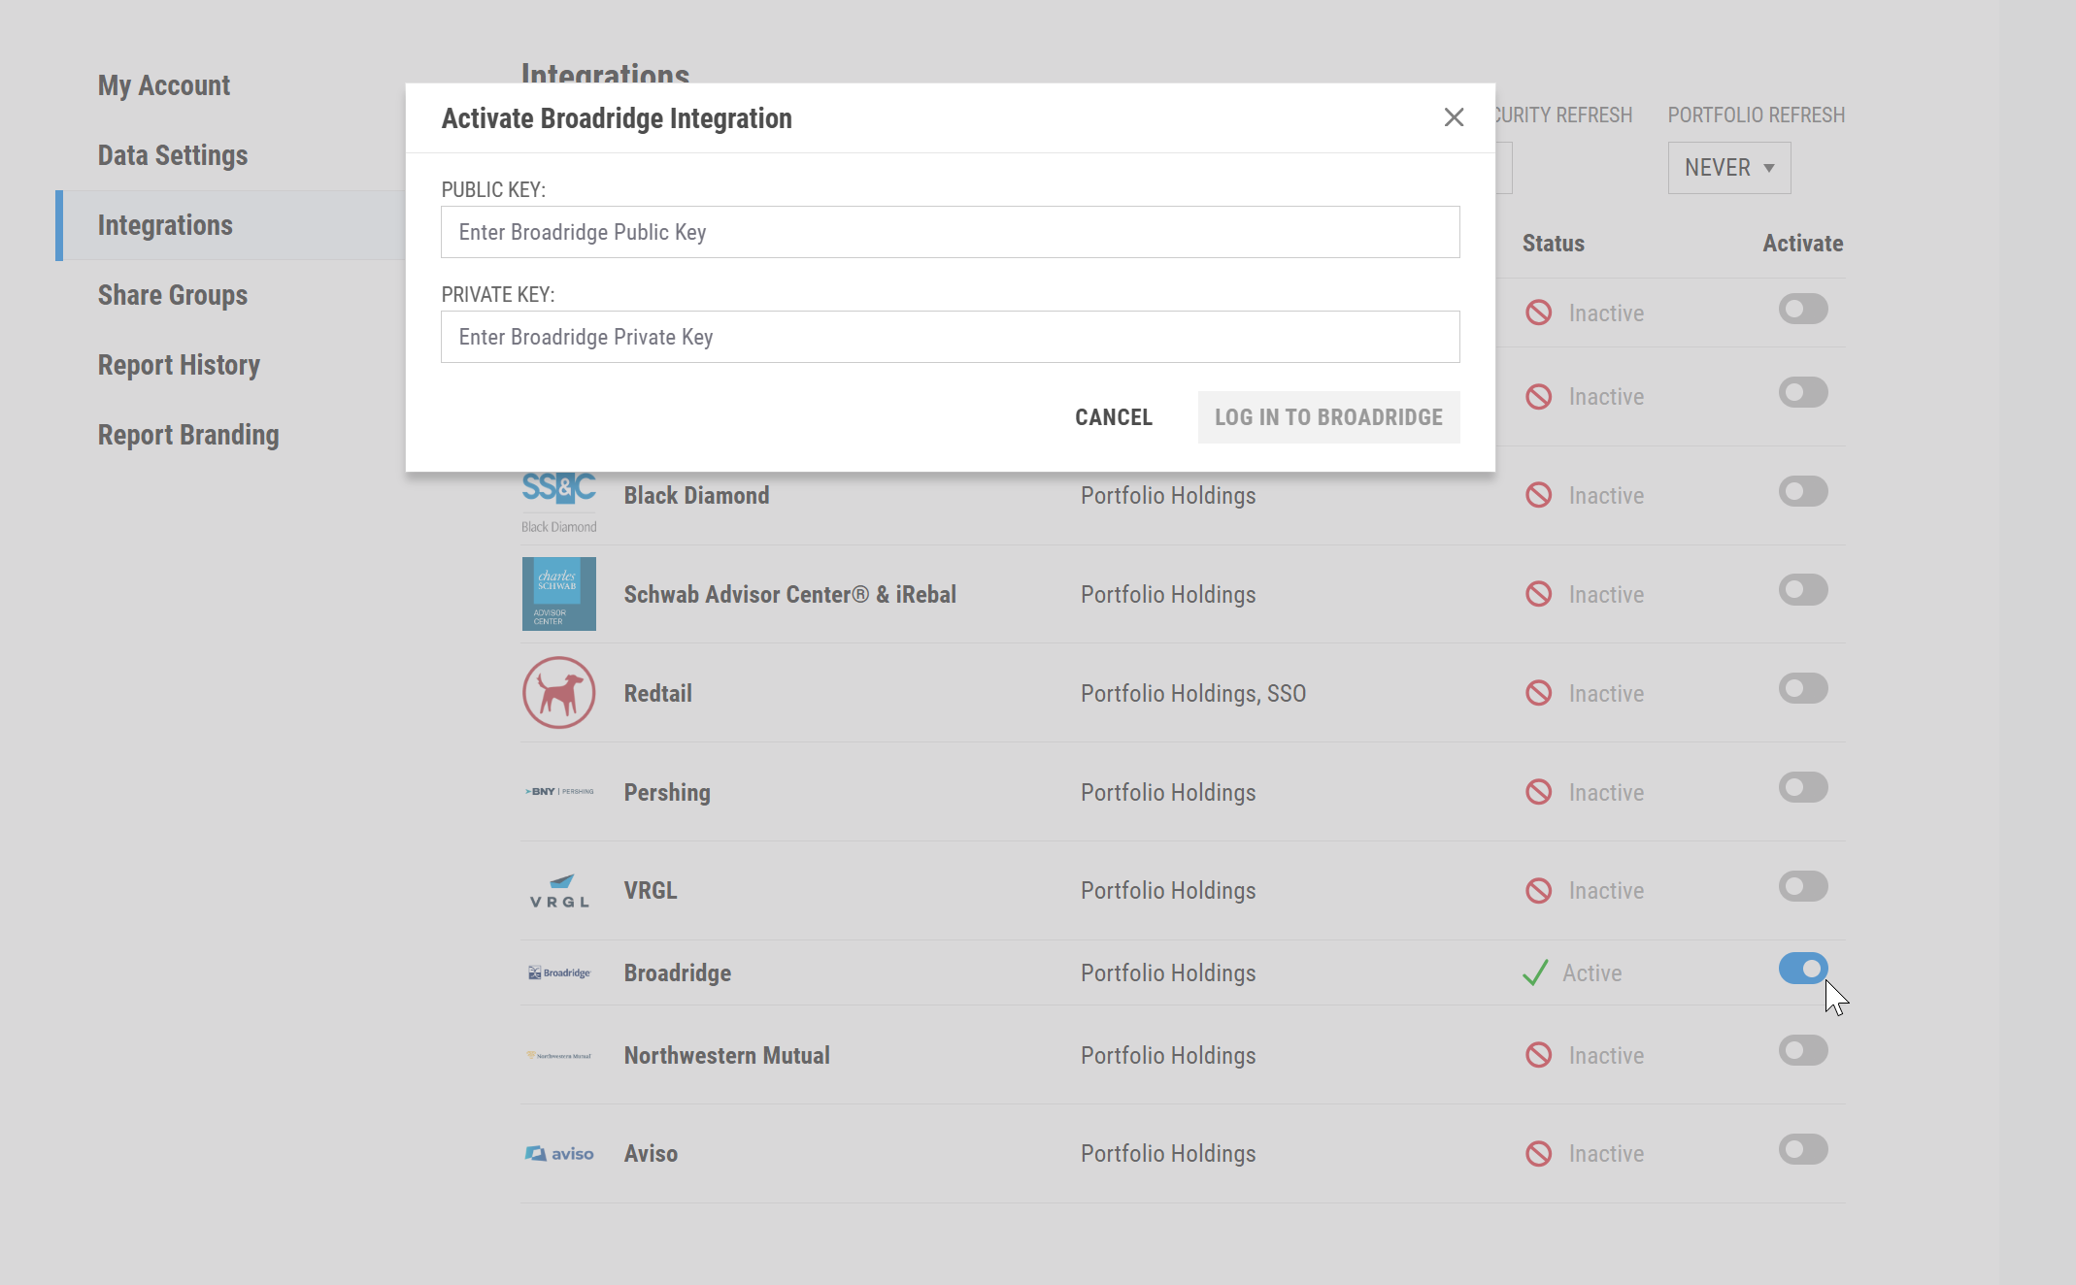This screenshot has width=2076, height=1285.
Task: Click the inactive status icon for Black Diamond
Action: pyautogui.click(x=1538, y=495)
